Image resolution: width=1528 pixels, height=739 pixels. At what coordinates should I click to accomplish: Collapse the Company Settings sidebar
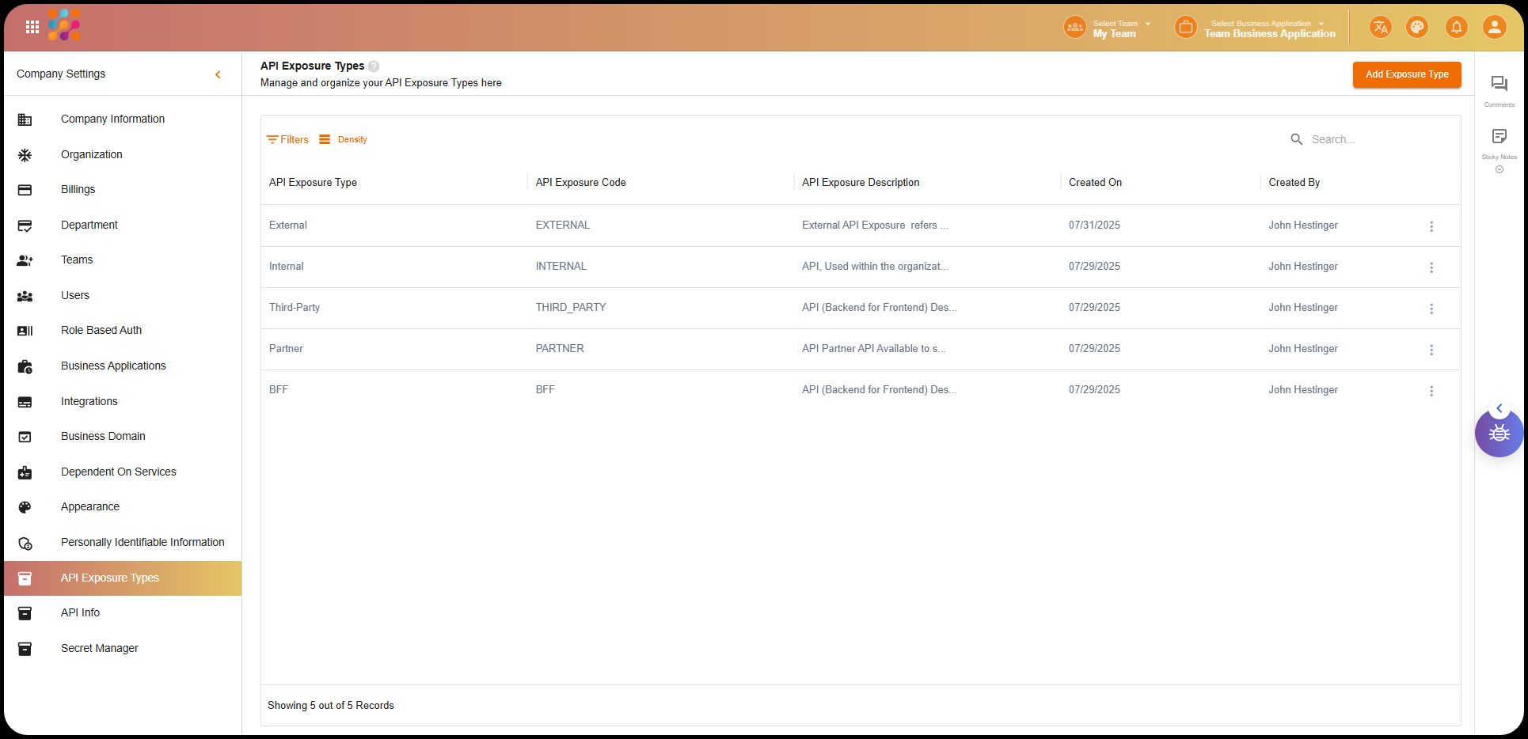click(x=218, y=74)
